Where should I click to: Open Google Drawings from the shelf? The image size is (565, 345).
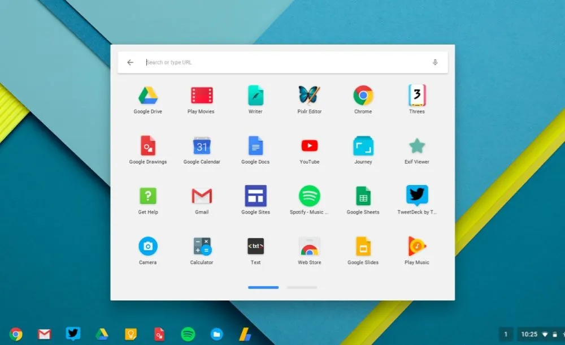point(159,334)
